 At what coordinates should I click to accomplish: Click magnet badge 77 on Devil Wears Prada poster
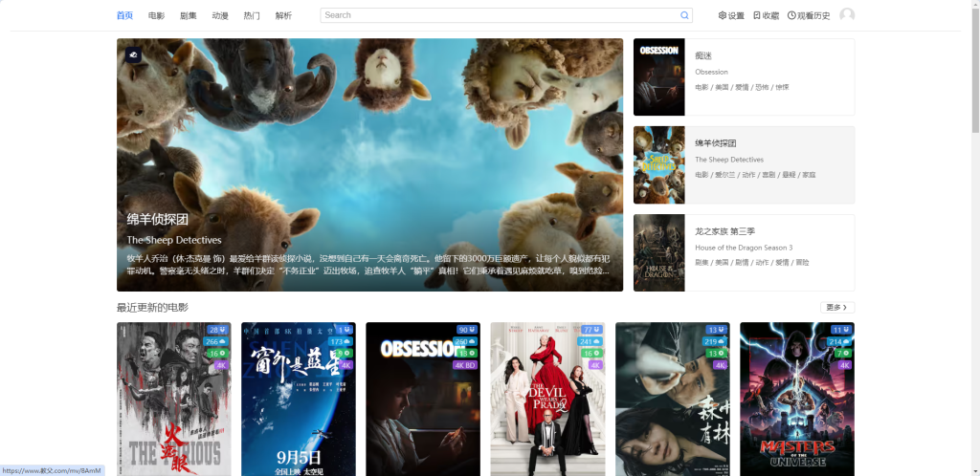(591, 330)
